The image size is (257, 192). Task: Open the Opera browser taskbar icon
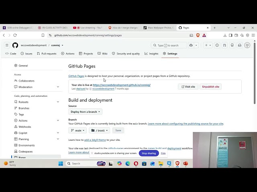(136, 164)
